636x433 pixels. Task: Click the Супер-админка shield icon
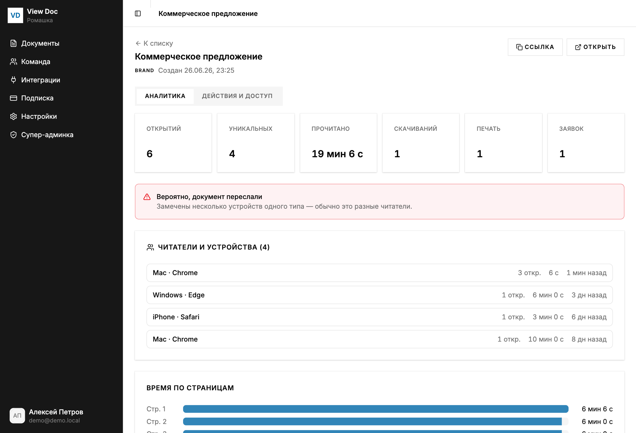14,135
